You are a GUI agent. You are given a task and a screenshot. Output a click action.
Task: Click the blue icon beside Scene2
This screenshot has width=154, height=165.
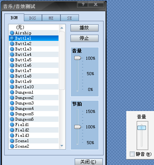(12, 146)
